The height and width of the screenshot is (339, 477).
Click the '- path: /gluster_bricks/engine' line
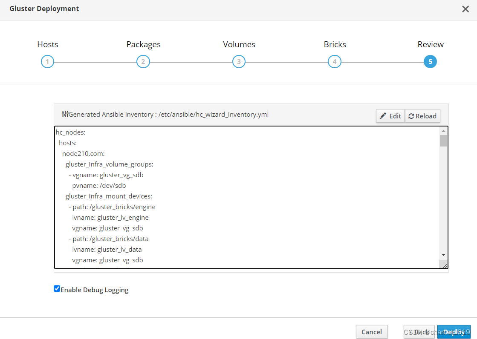pos(112,207)
